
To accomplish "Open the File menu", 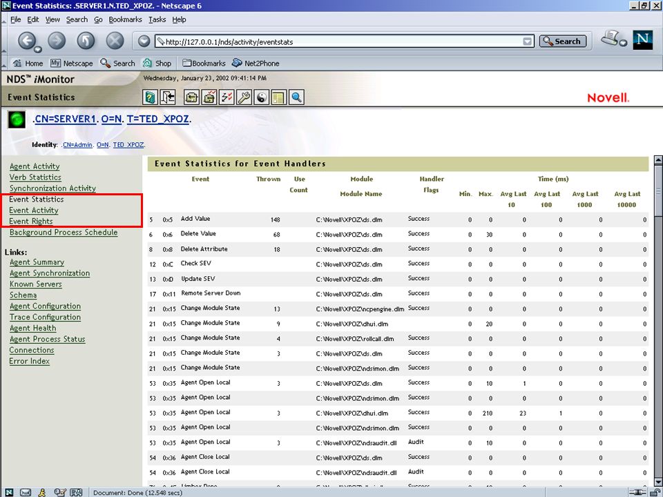I will [x=16, y=19].
